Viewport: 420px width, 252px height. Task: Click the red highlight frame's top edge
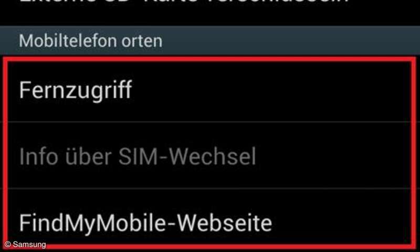point(210,59)
